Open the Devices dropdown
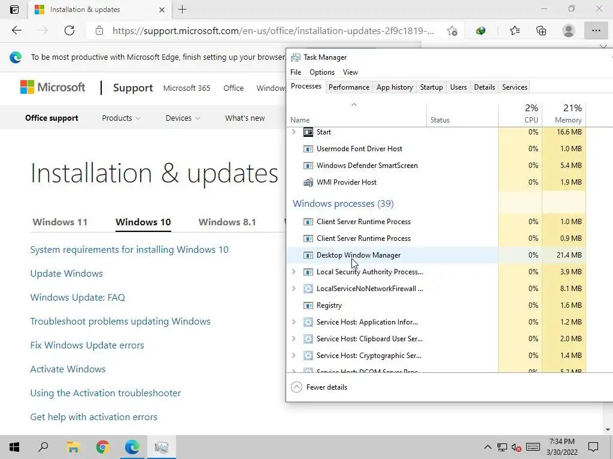This screenshot has width=613, height=459. [x=183, y=118]
